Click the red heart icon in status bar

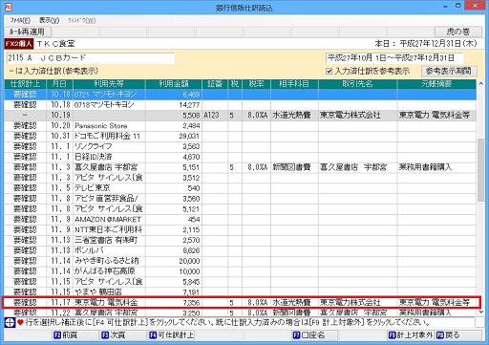click(20, 323)
